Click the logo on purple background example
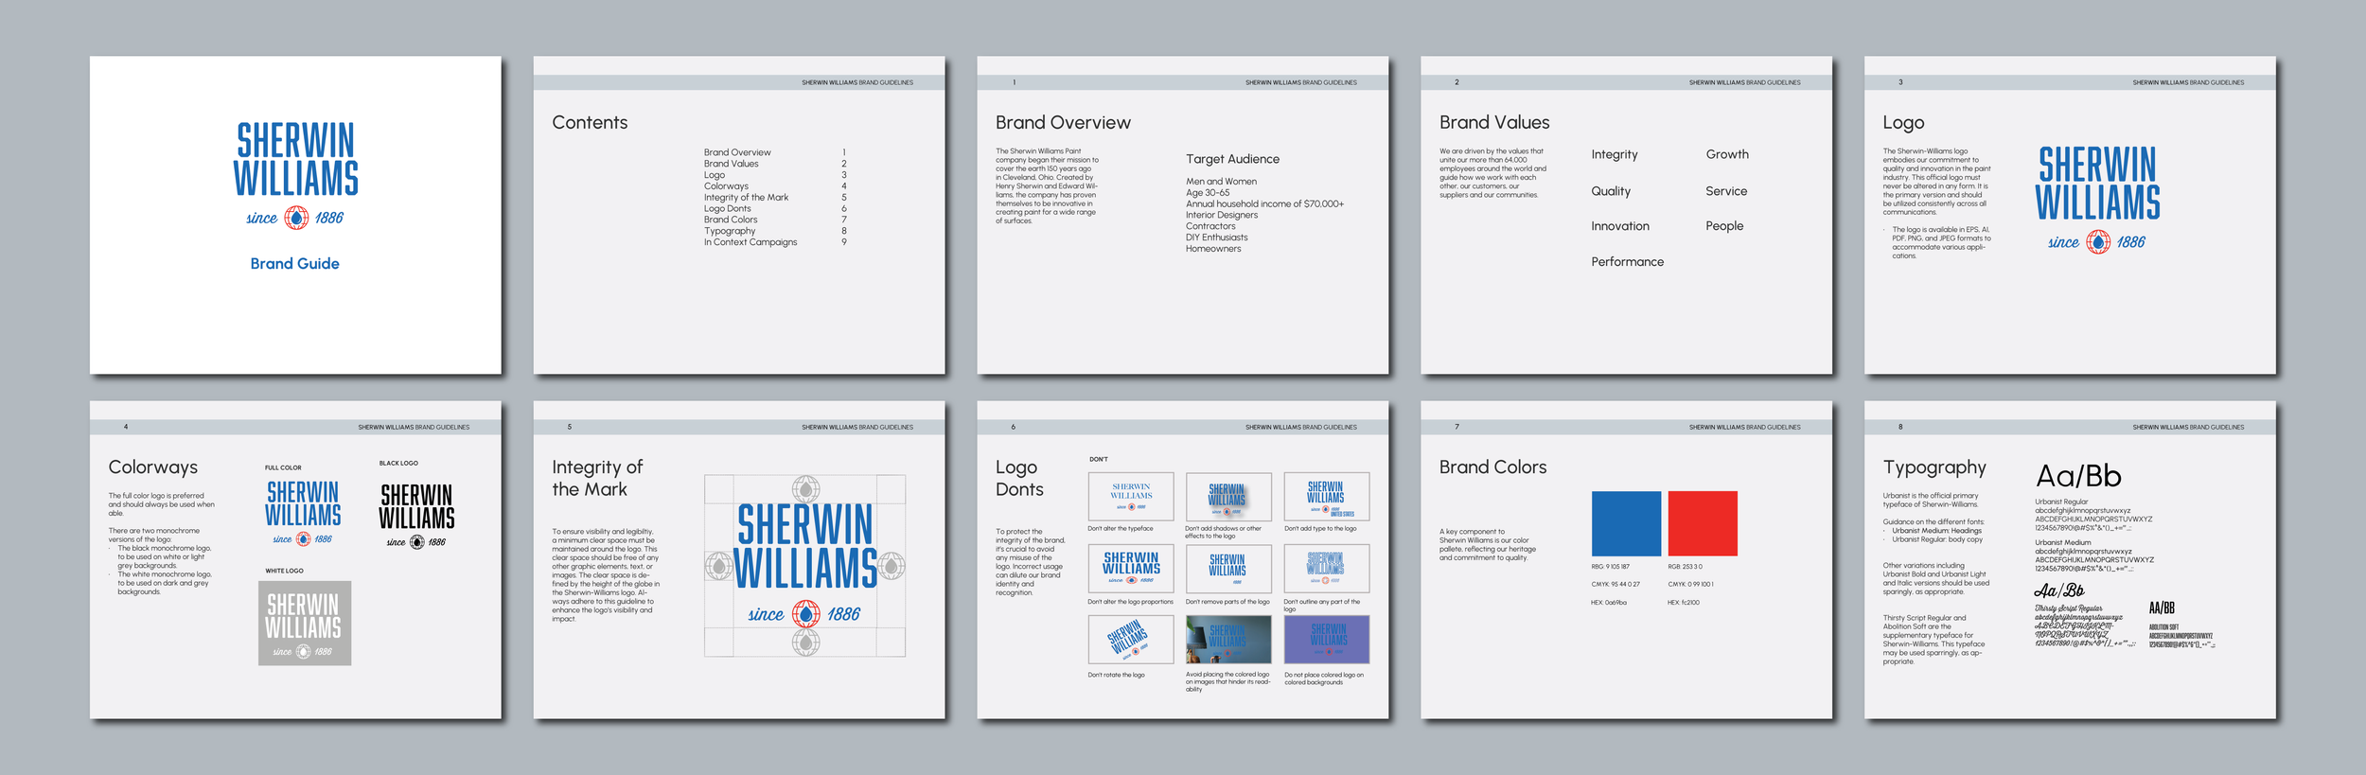The image size is (2366, 775). point(1327,640)
